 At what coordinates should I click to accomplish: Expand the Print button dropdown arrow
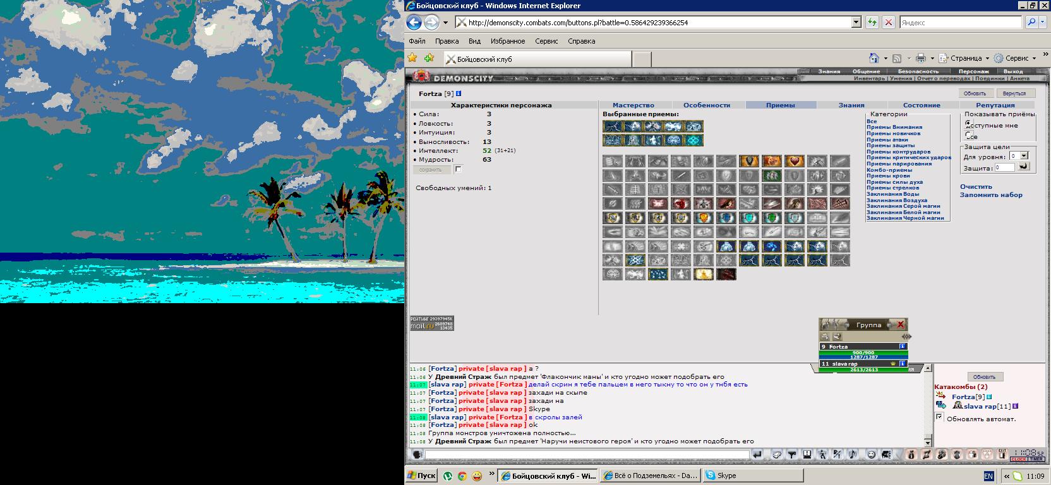point(932,58)
